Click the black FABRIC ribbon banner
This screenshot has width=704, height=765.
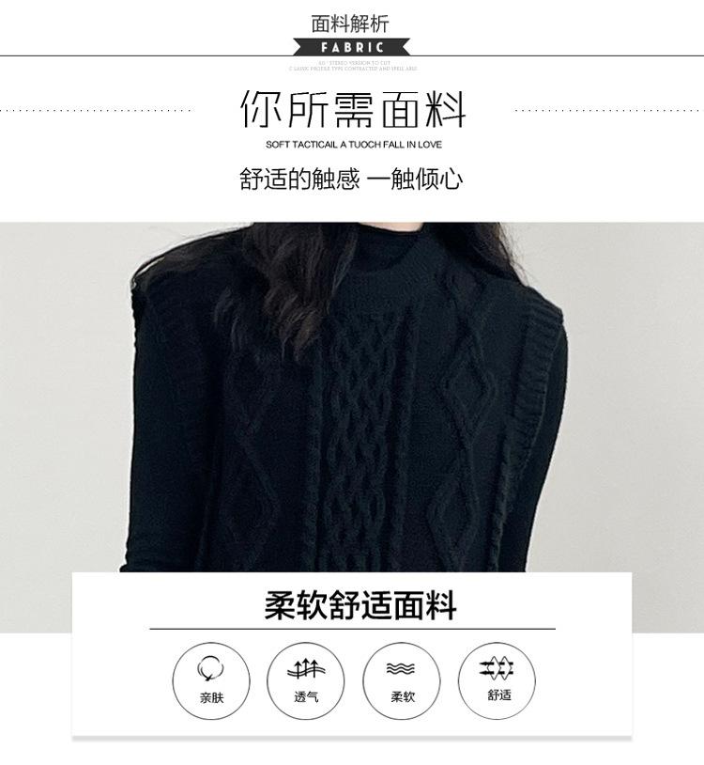click(351, 47)
